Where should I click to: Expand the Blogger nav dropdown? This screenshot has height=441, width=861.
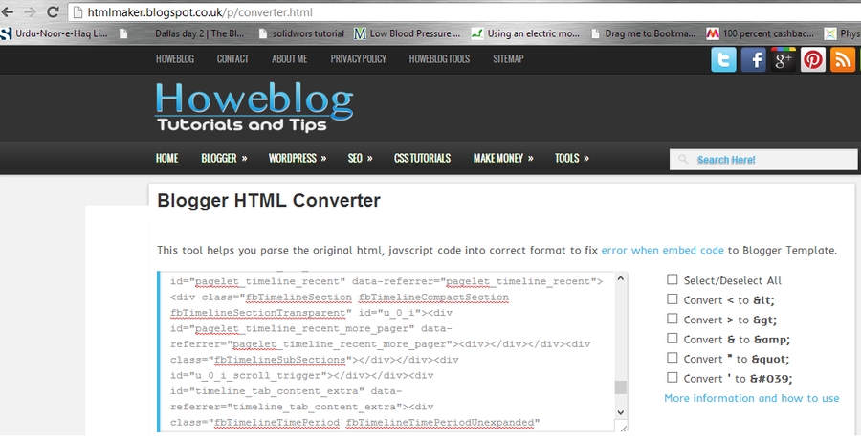(224, 158)
